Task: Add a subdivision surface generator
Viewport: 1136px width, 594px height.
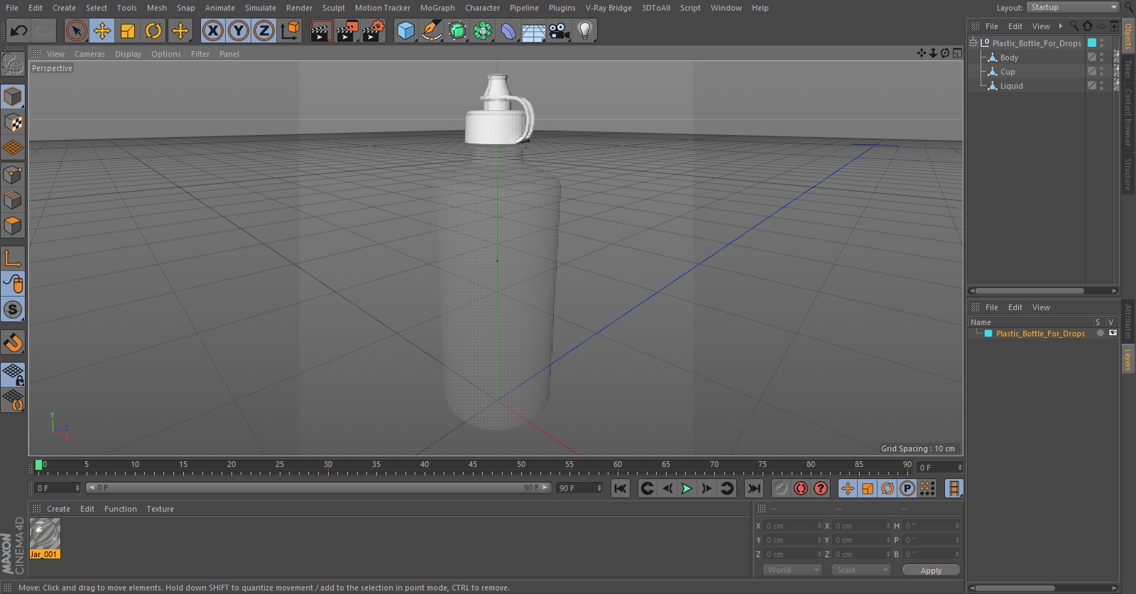Action: click(x=457, y=31)
